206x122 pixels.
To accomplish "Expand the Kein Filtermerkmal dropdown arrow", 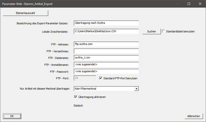I will (x=136, y=89).
